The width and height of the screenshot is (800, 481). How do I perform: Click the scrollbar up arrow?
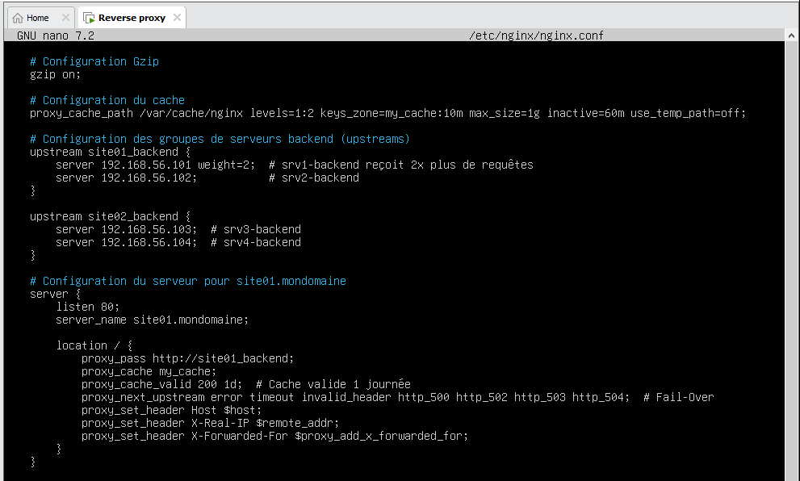tap(791, 36)
